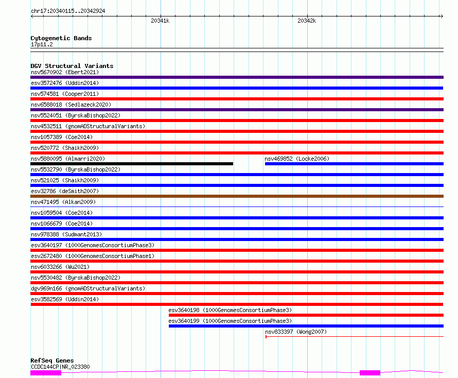The height and width of the screenshot is (378, 458).
Task: Click the 20341k ruler tick label
Action: coord(160,21)
